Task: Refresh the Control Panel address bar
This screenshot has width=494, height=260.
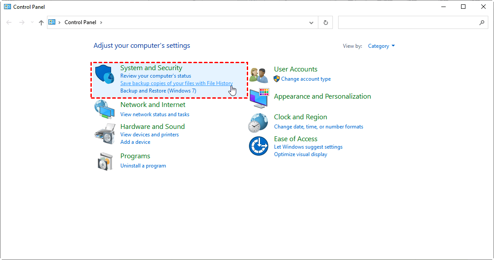Action: pyautogui.click(x=325, y=22)
